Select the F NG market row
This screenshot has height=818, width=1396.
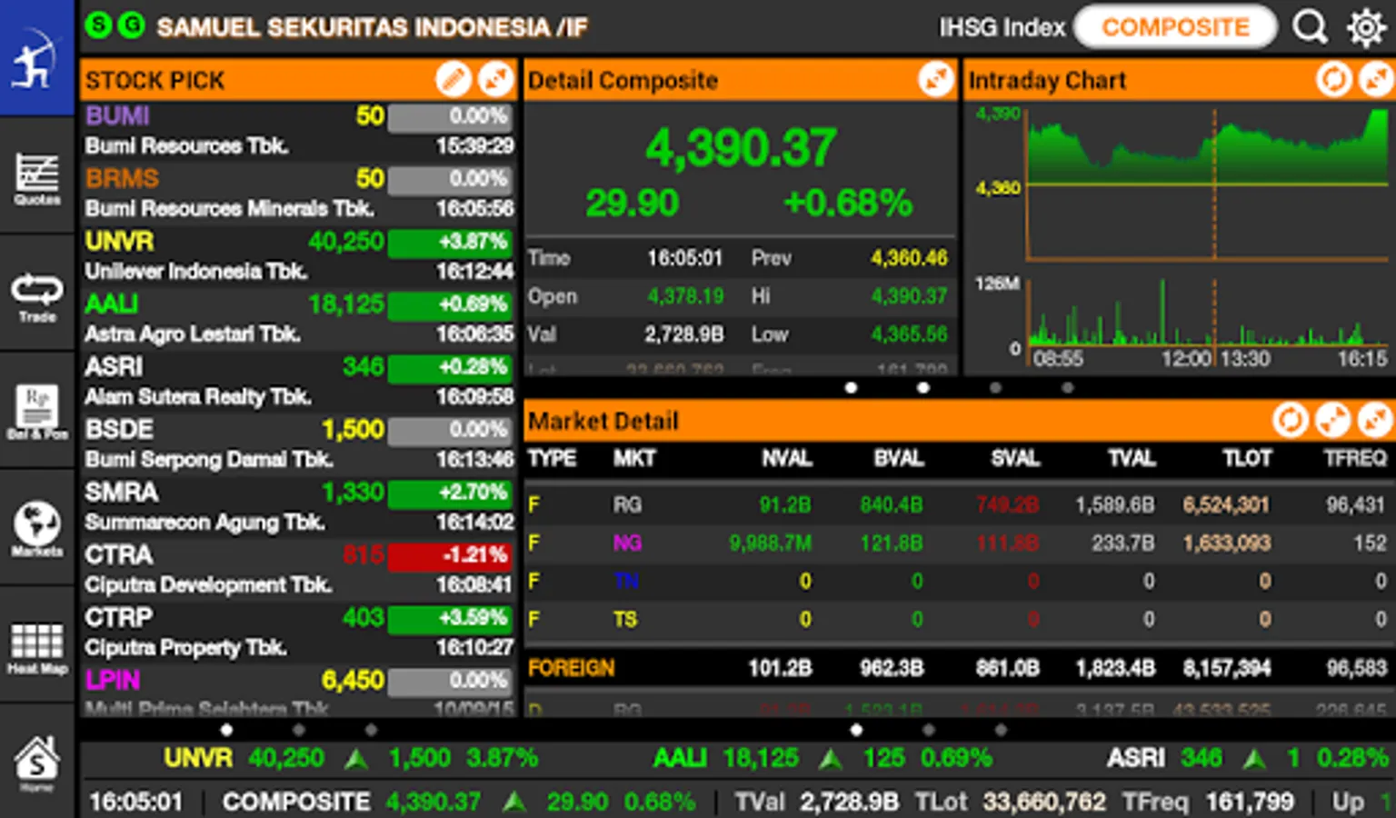(x=959, y=543)
